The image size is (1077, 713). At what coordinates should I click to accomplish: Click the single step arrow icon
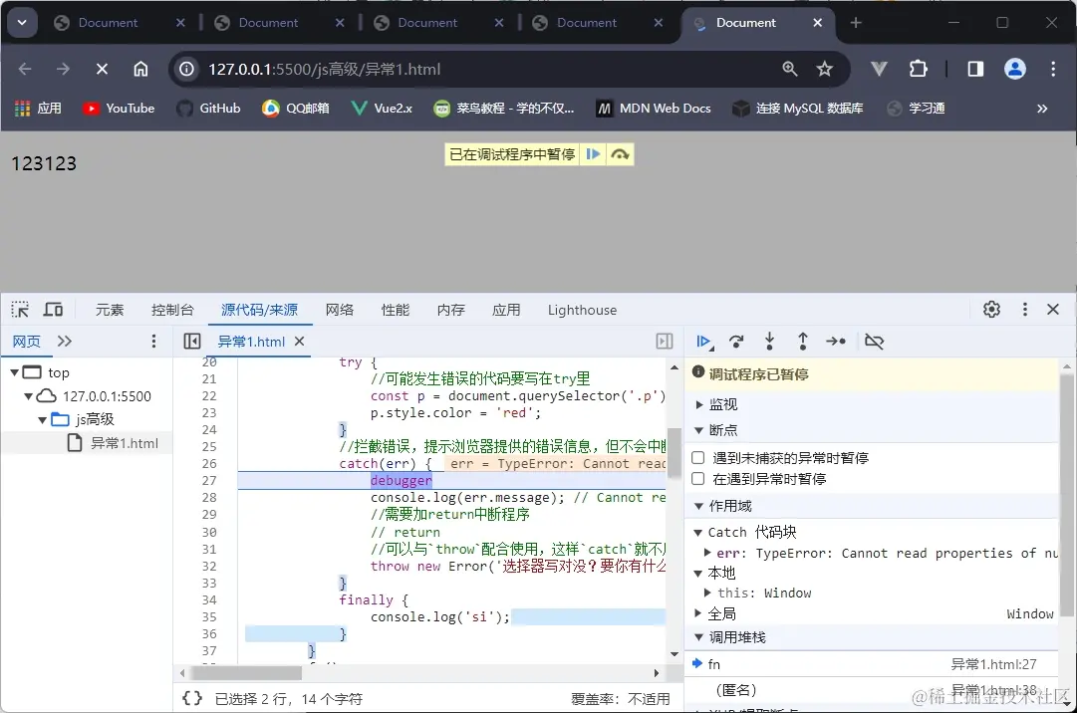pos(836,341)
